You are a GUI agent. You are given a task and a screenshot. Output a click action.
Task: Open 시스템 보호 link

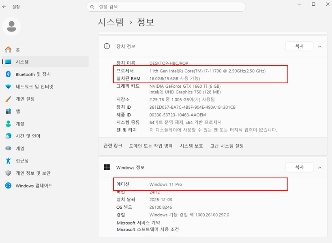(191, 146)
